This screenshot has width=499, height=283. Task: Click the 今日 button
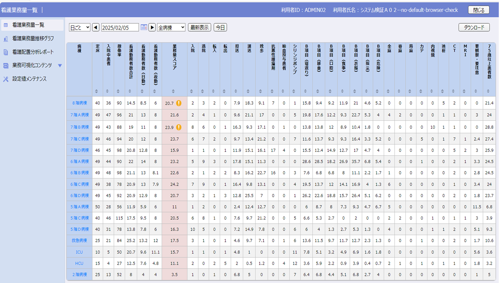coord(220,28)
